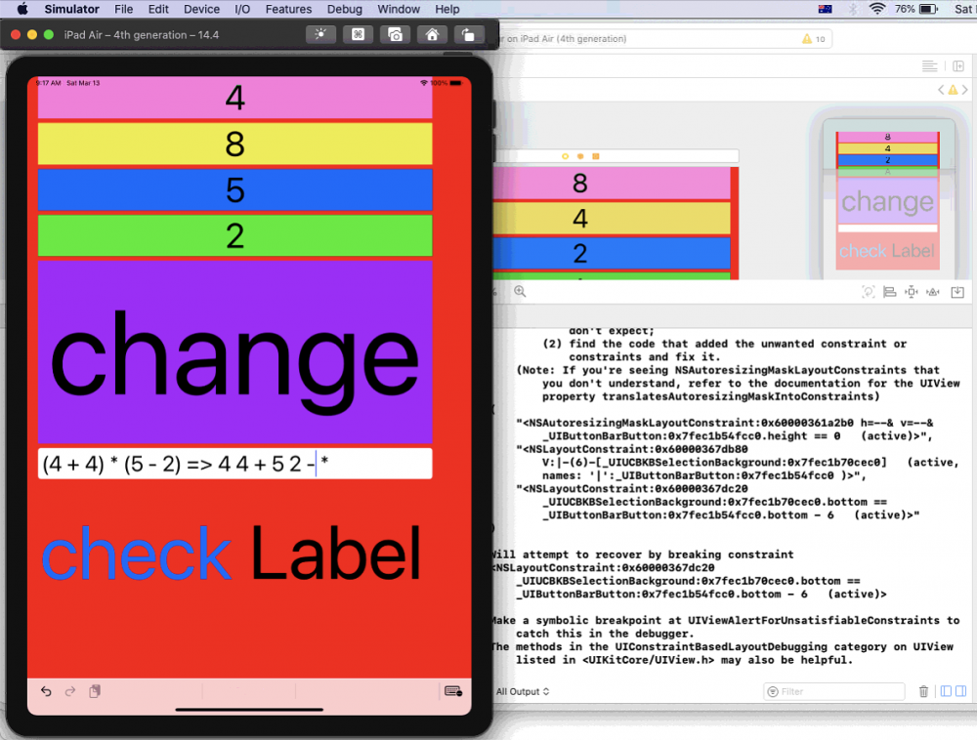Clear the console with the trash icon
Viewport: 977px width, 740px height.
(924, 691)
